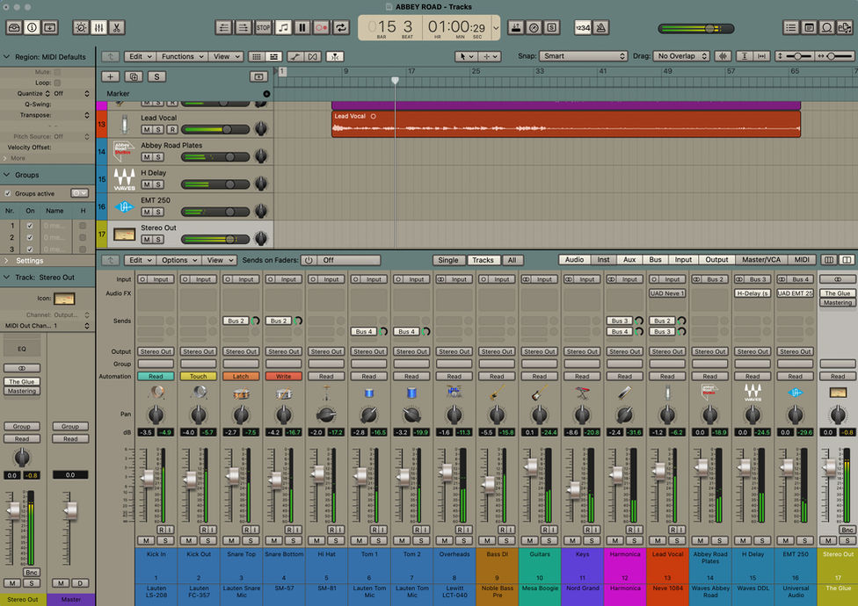Open the Drag No Overlap dropdown

tap(682, 56)
